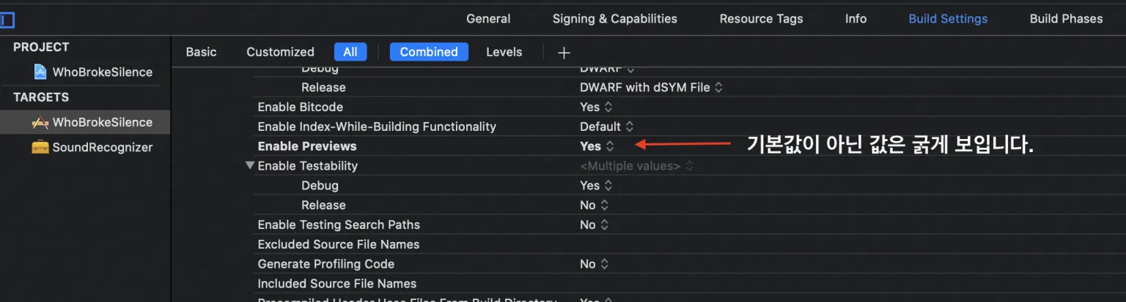Open Enable Index-While-Building Default popup

pyautogui.click(x=606, y=127)
